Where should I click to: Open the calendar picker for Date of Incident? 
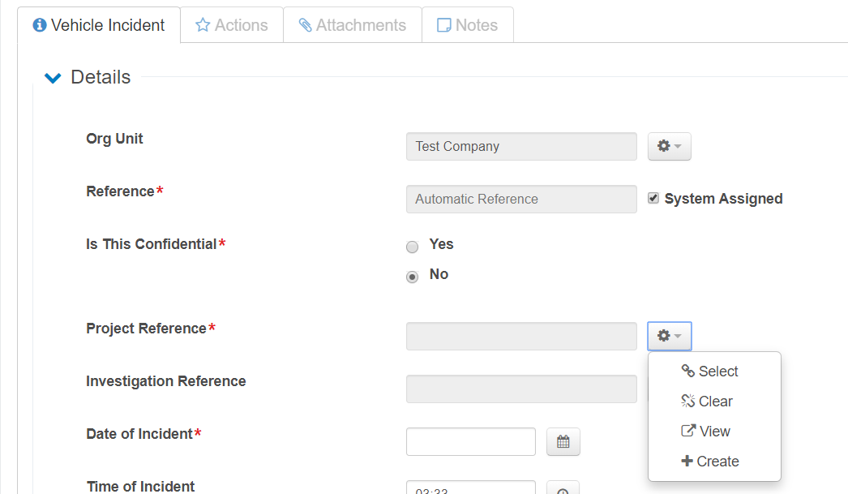[x=563, y=442]
